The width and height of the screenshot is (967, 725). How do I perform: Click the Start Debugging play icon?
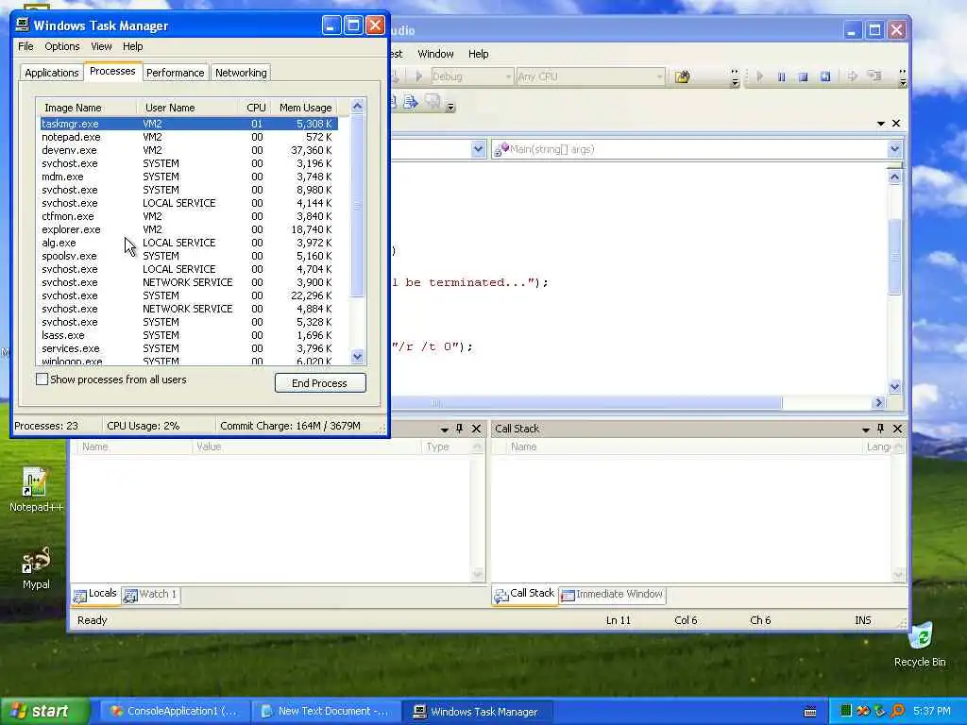(x=760, y=76)
